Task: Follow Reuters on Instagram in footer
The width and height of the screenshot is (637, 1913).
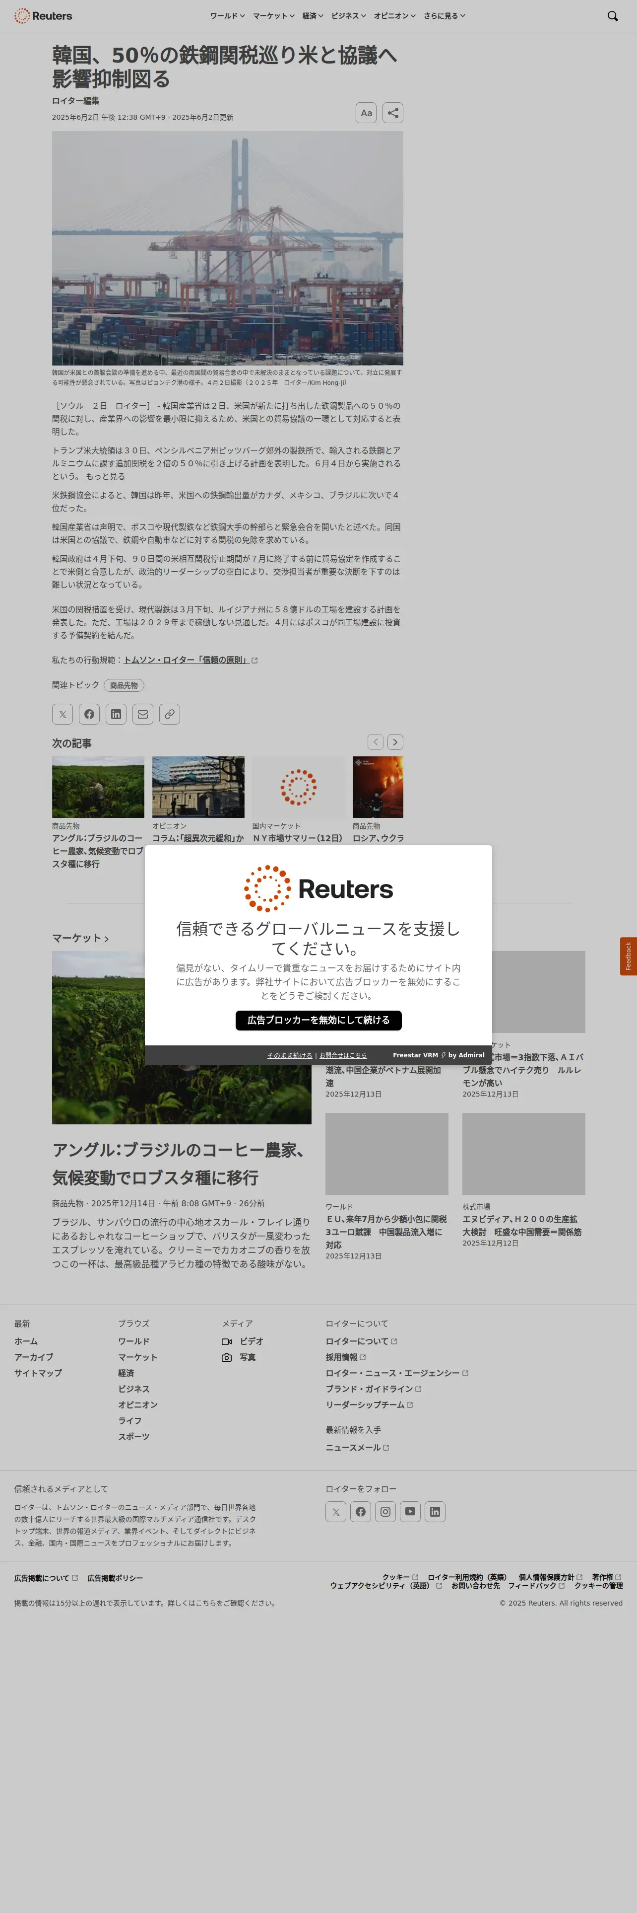Action: point(385,1511)
